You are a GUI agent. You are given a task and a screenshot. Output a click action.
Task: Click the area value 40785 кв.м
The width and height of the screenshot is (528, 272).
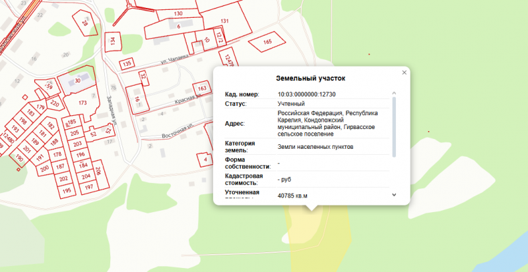coord(292,196)
